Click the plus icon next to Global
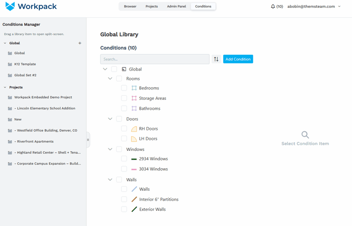Viewport: 352px width, 226px height. click(80, 43)
